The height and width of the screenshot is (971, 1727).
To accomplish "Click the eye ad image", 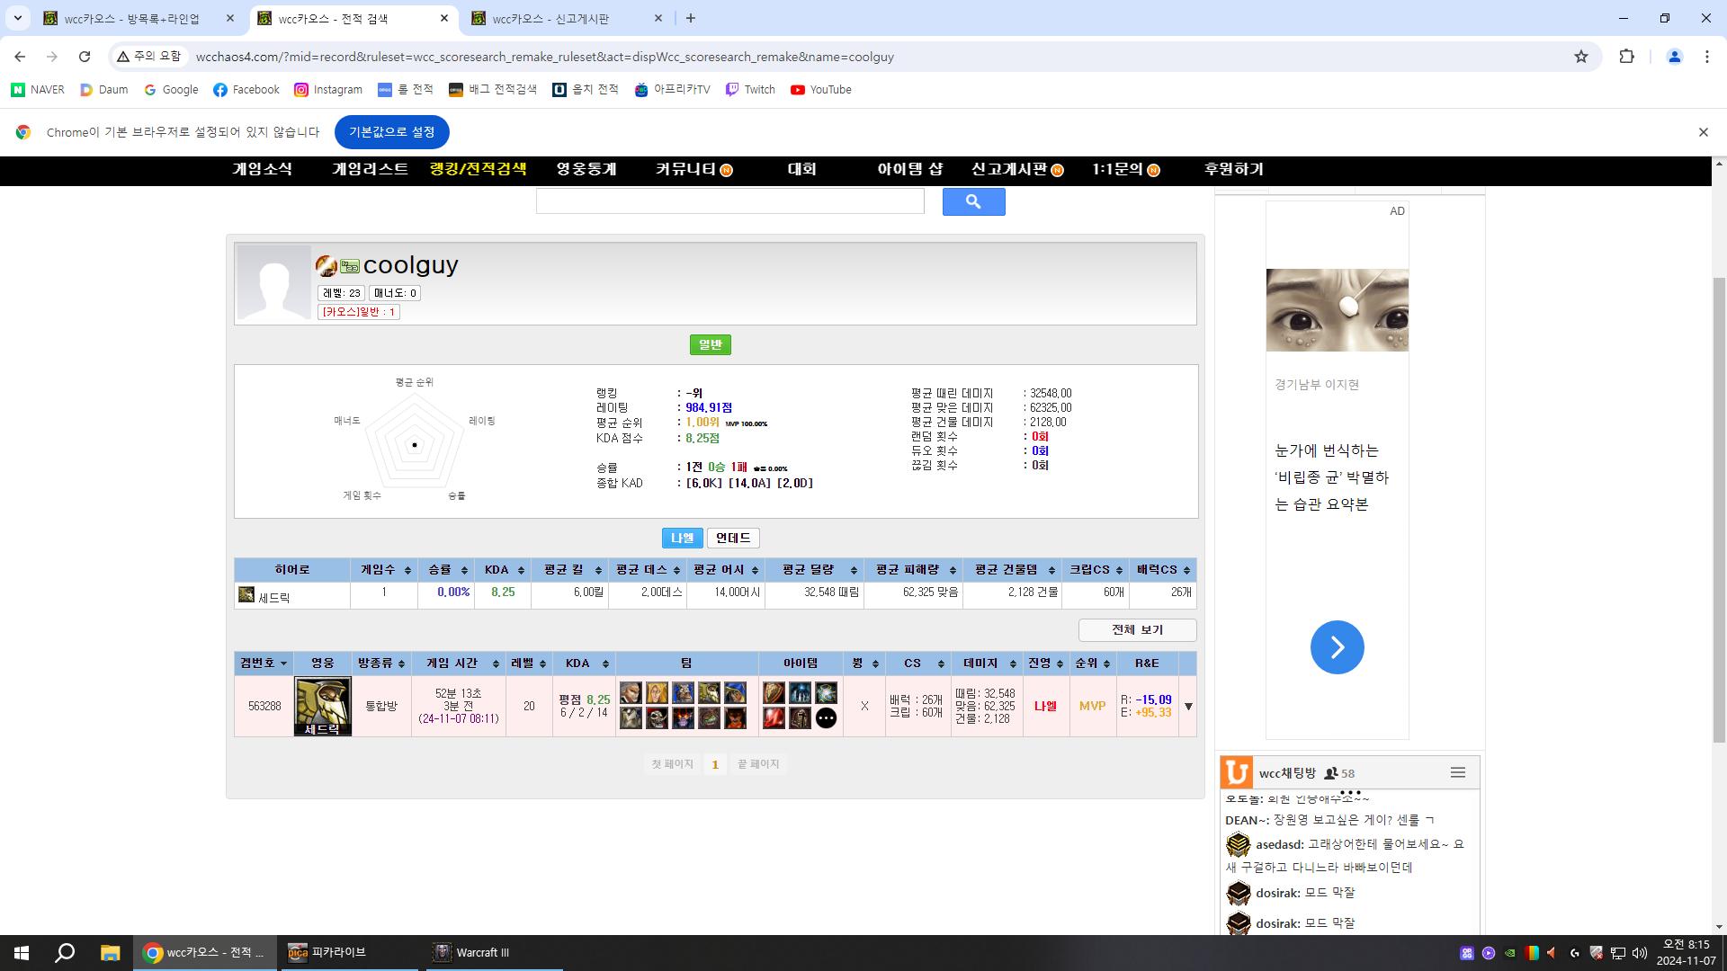I will click(x=1337, y=310).
